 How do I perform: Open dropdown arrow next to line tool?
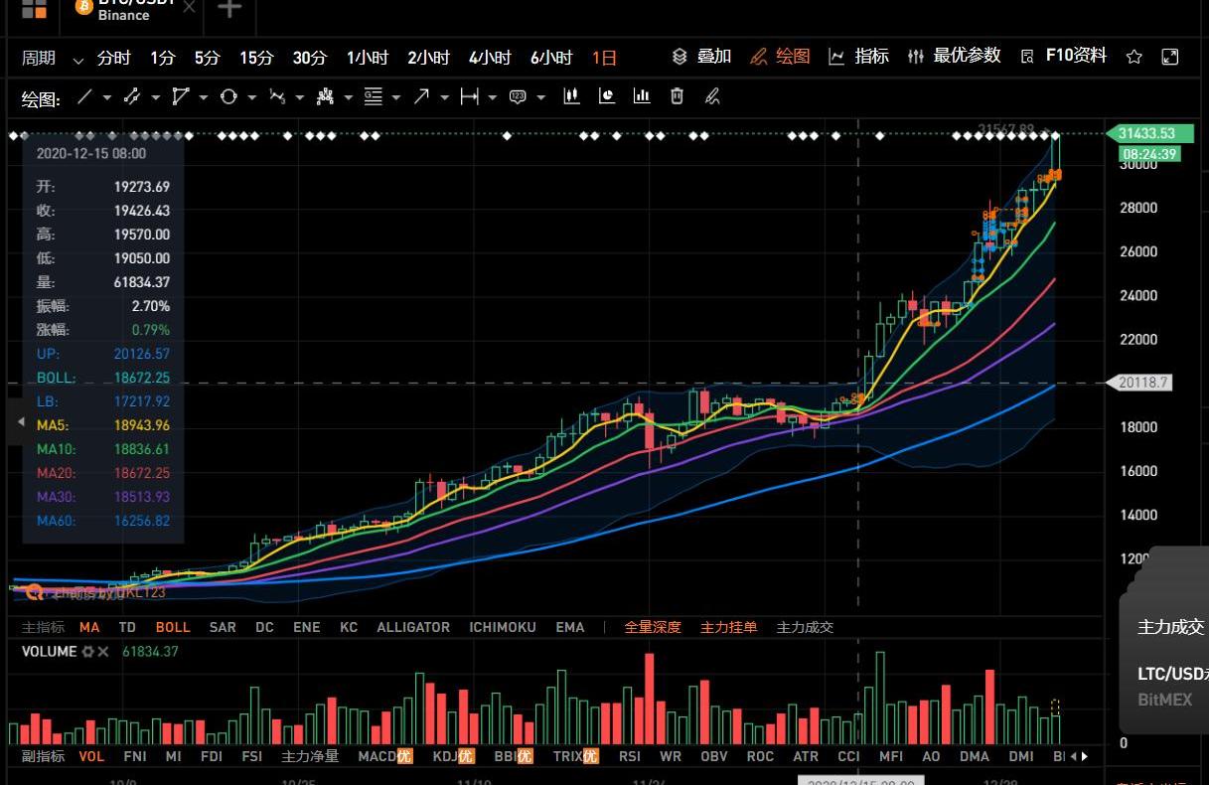(107, 97)
